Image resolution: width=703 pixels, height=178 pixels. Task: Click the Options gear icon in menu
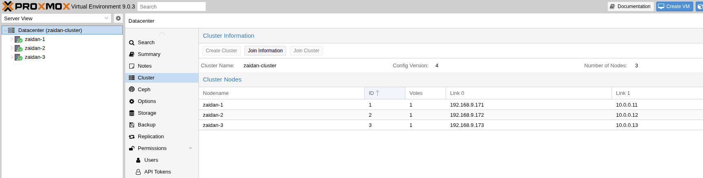tap(132, 101)
